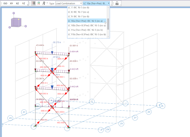Image resolution: width=190 pixels, height=137 pixels.
Task: Click the Z axis ball on the view cube
Action: (10, 27)
